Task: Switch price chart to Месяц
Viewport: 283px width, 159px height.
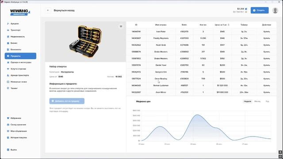Action: point(257,101)
